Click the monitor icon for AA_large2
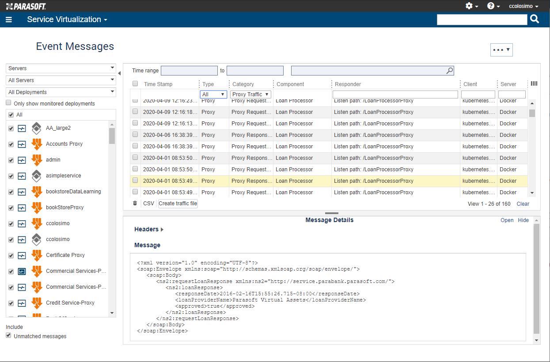This screenshot has width=550, height=362. coord(22,128)
